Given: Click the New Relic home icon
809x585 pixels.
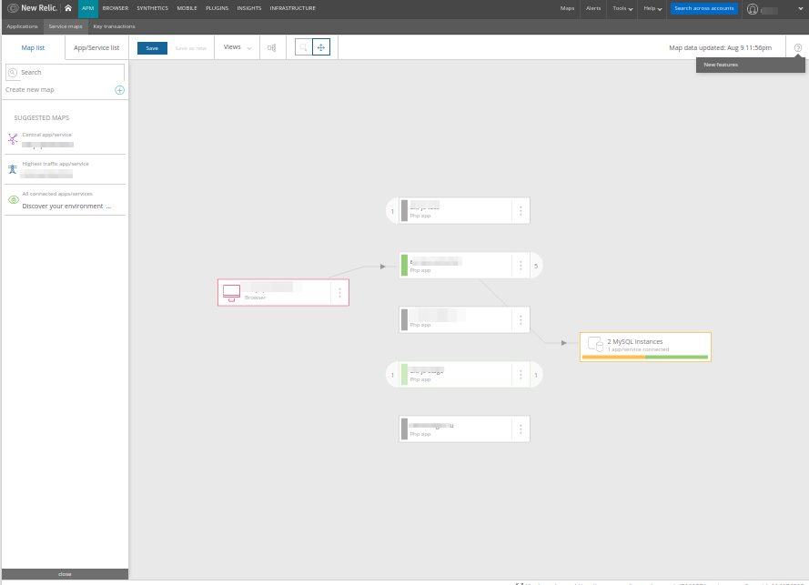Looking at the screenshot, I should coord(67,8).
